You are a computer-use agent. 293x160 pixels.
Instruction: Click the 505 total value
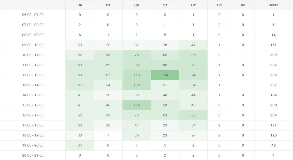(273, 75)
